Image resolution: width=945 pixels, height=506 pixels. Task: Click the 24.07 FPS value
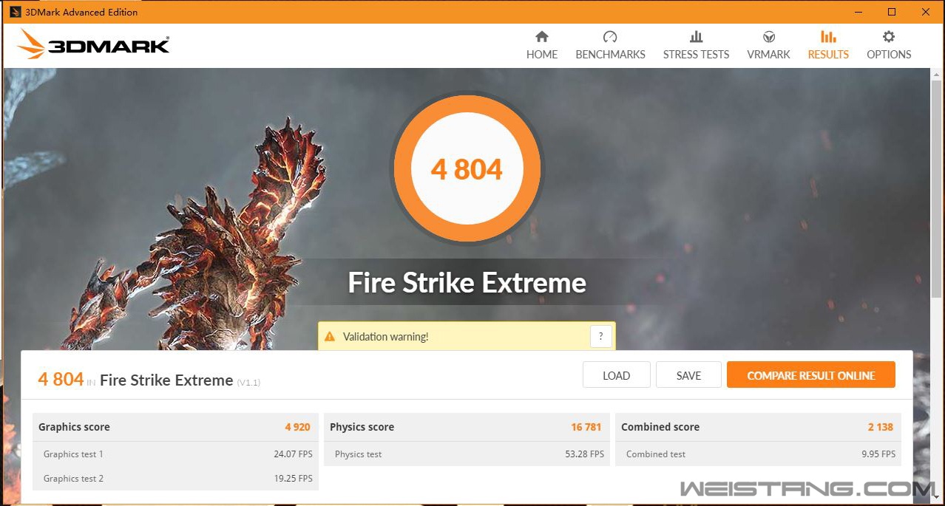(x=293, y=454)
